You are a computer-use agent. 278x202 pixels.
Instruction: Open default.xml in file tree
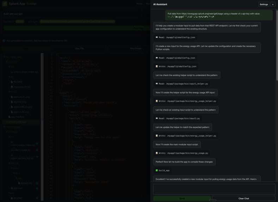pos(26,183)
